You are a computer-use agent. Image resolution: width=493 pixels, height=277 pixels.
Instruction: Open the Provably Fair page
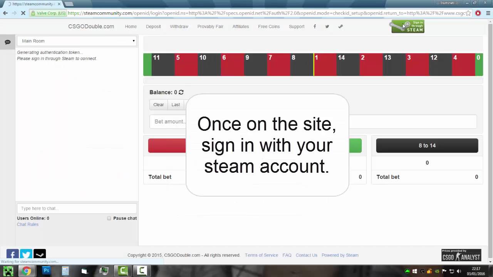210,27
